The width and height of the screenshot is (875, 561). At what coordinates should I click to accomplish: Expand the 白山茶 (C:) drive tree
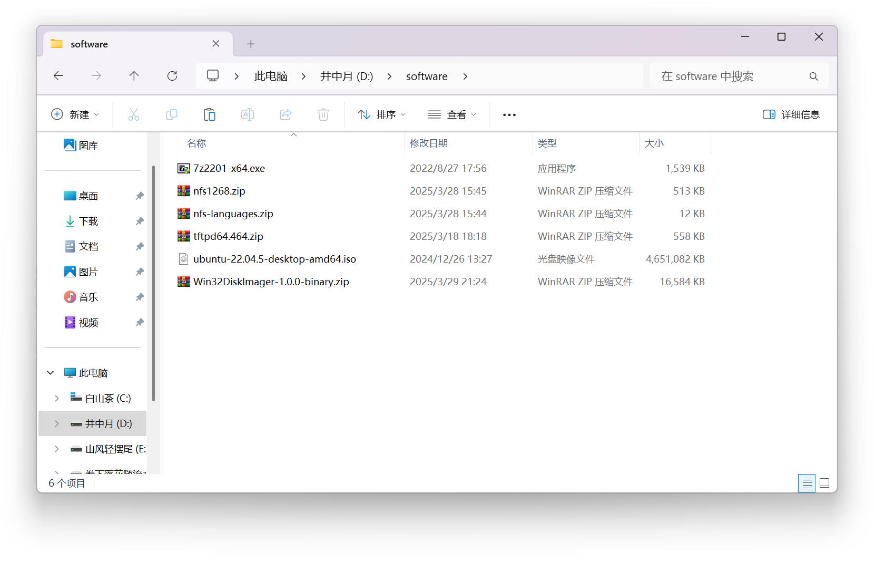(57, 398)
